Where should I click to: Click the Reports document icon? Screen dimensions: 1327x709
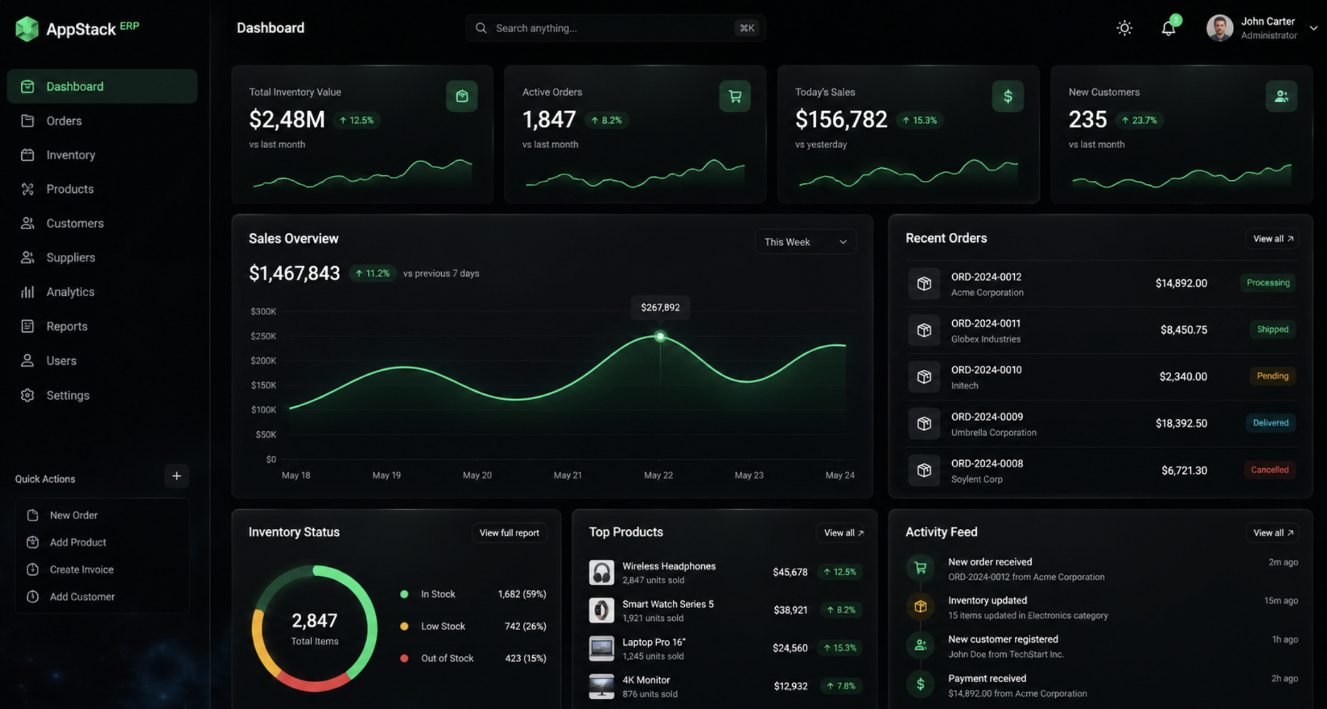coord(27,326)
